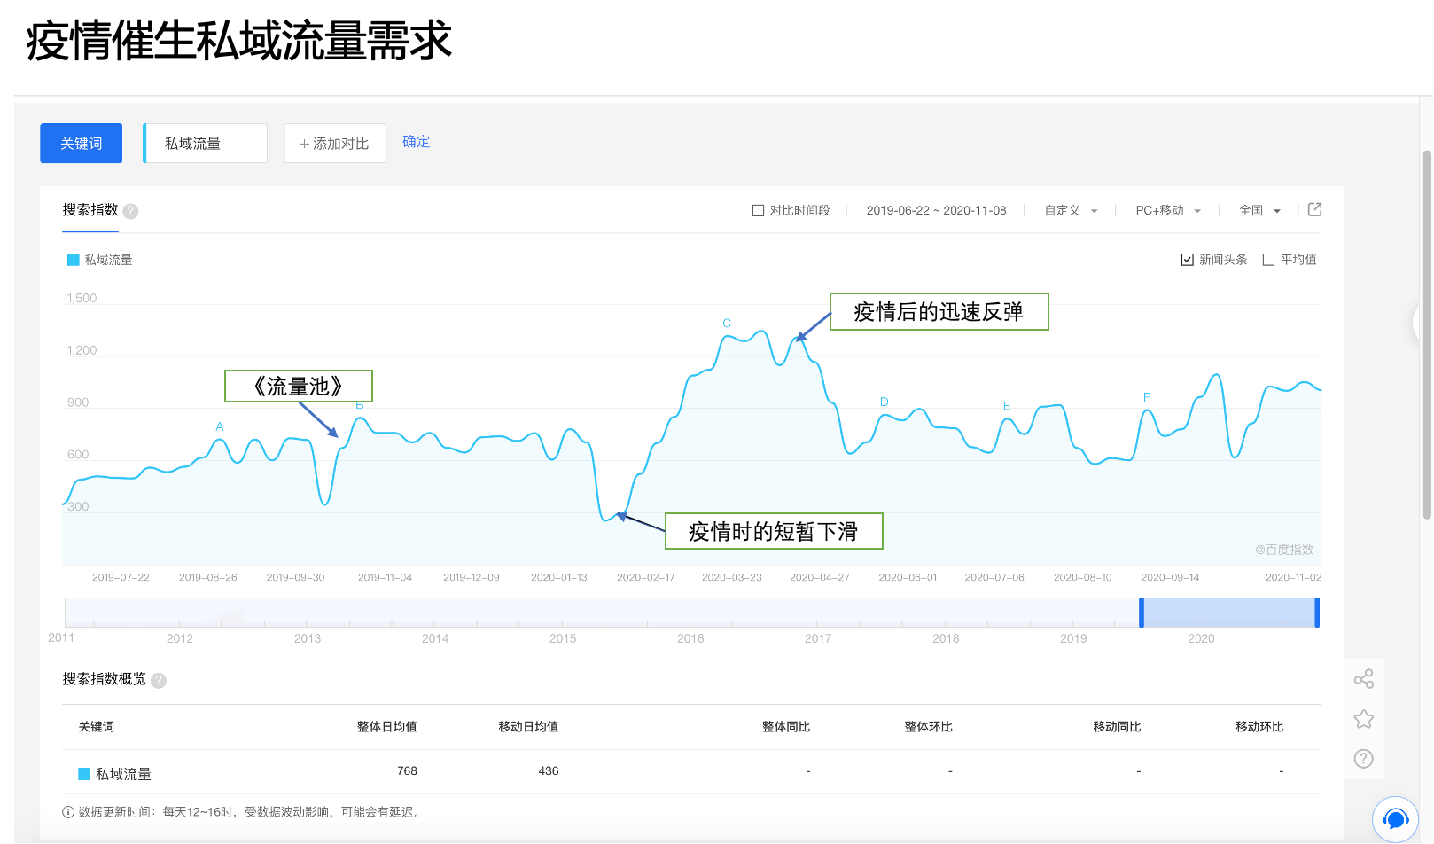The width and height of the screenshot is (1434, 844).
Task: Click the 整体同比 column header
Action: tap(786, 727)
